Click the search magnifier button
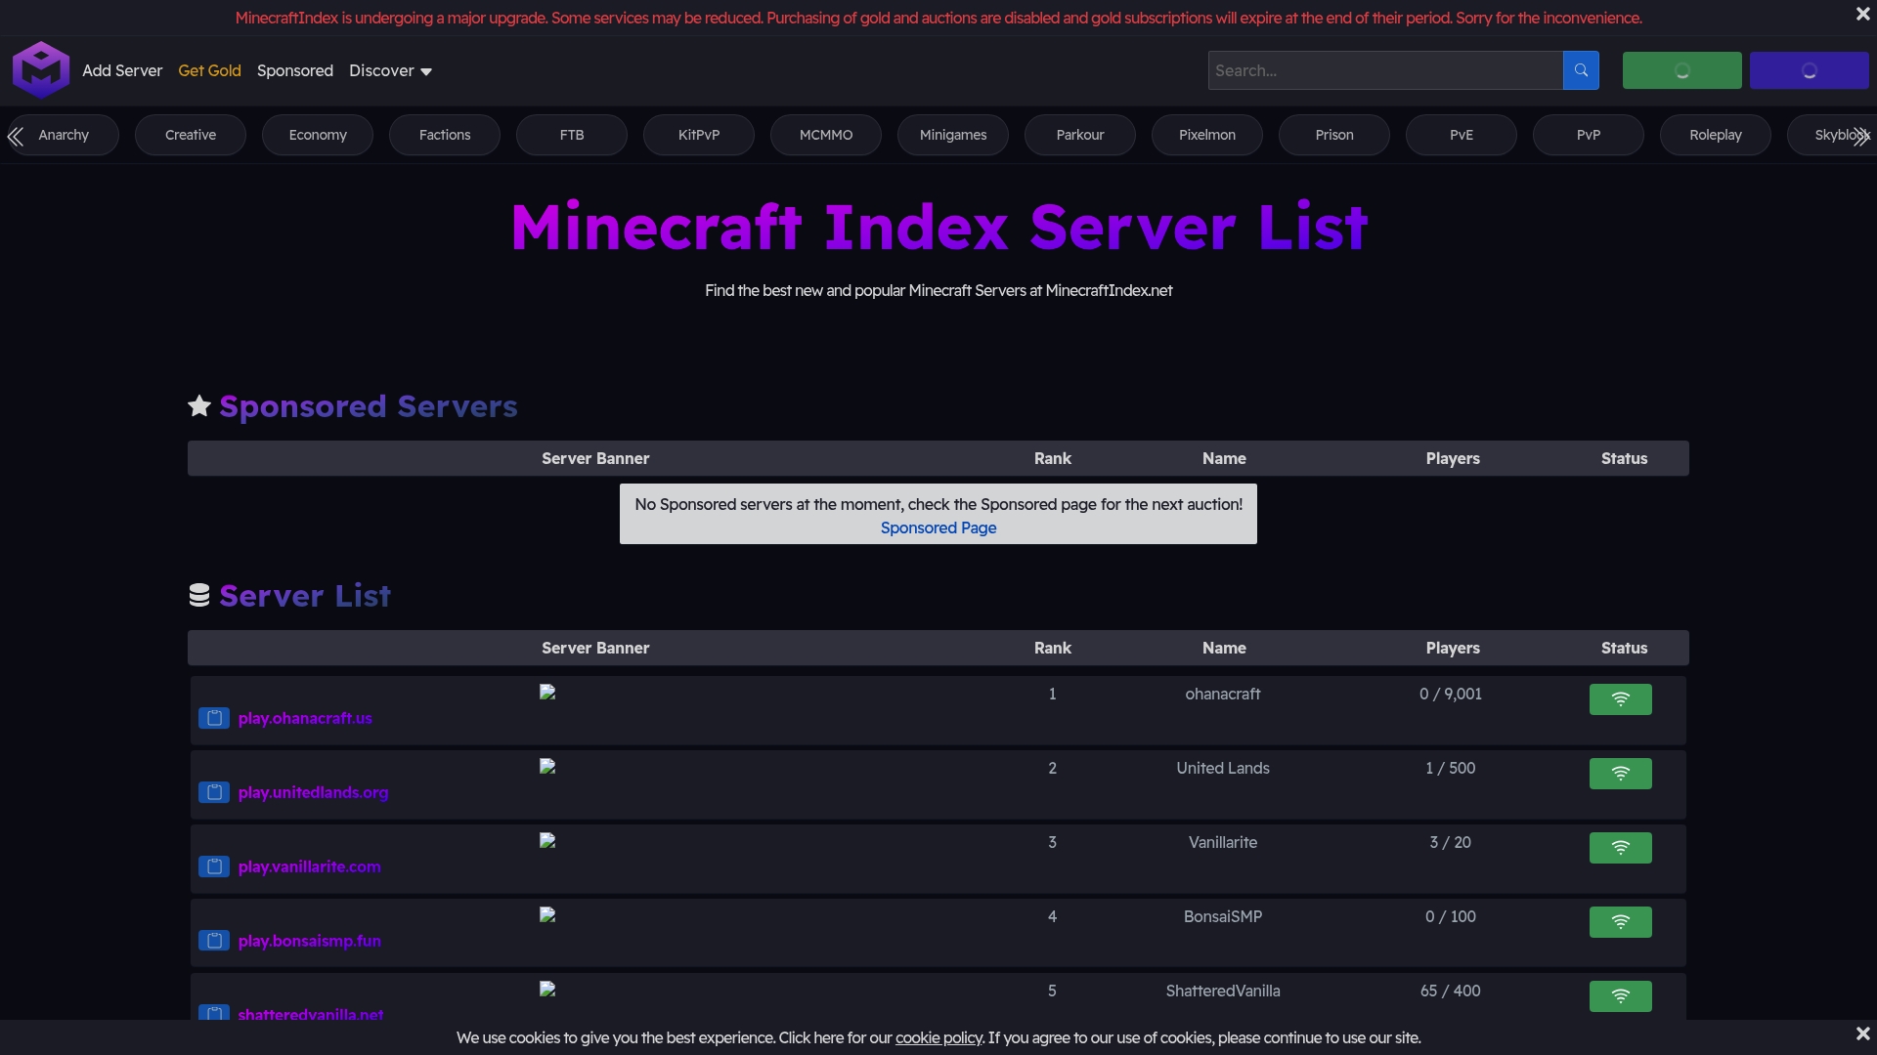 tap(1581, 70)
